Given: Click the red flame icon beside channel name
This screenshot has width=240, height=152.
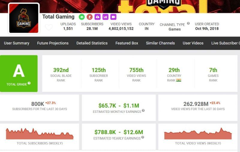Looking at the screenshot, I should [90, 17].
